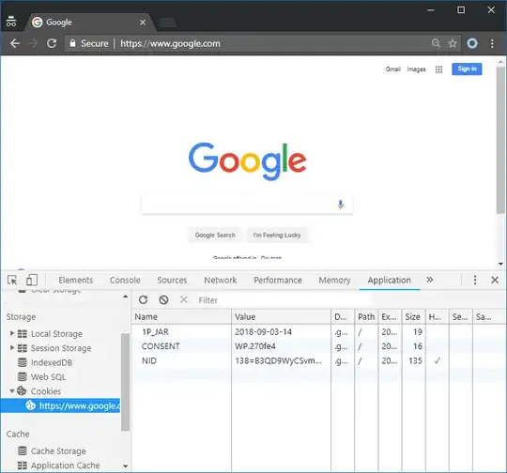
Task: Click the cookies Filter field
Action: point(283,300)
